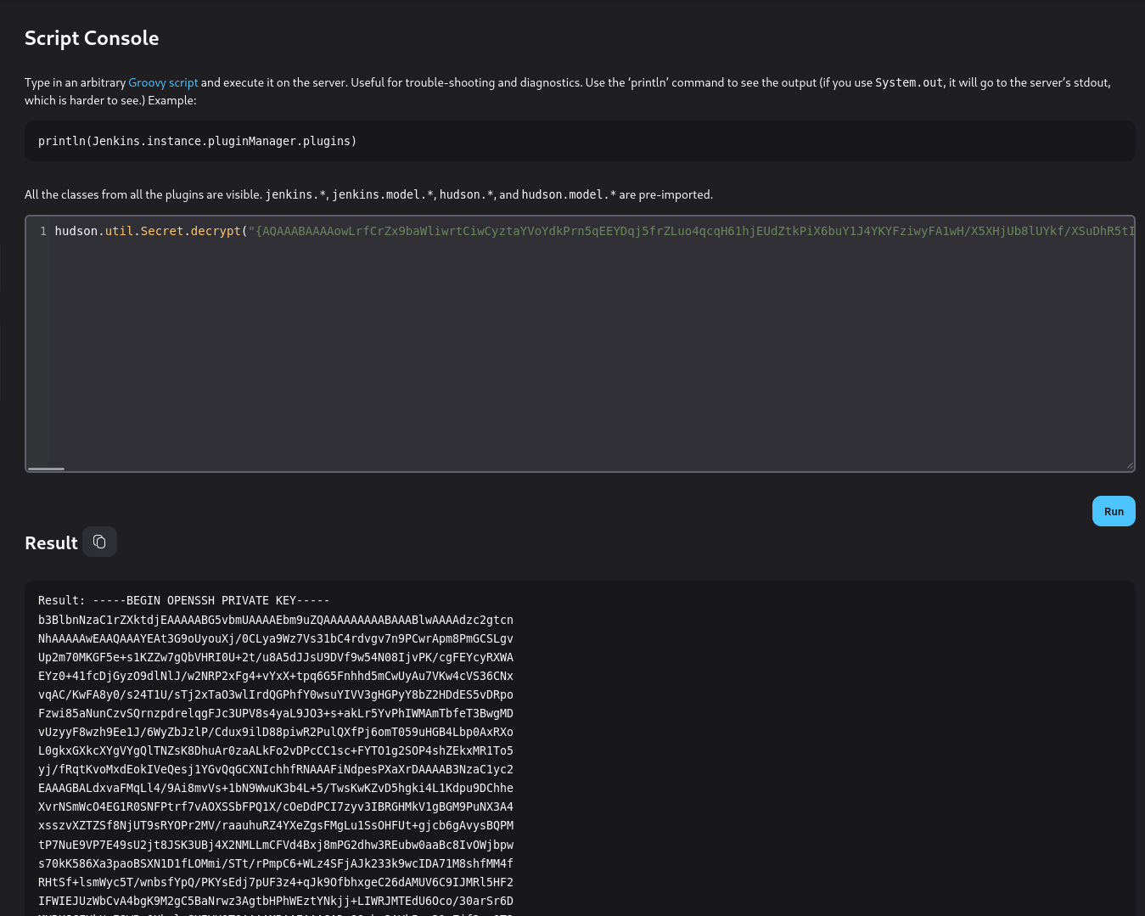1145x916 pixels.
Task: Open the Groovy script documentation link
Action: click(x=163, y=82)
